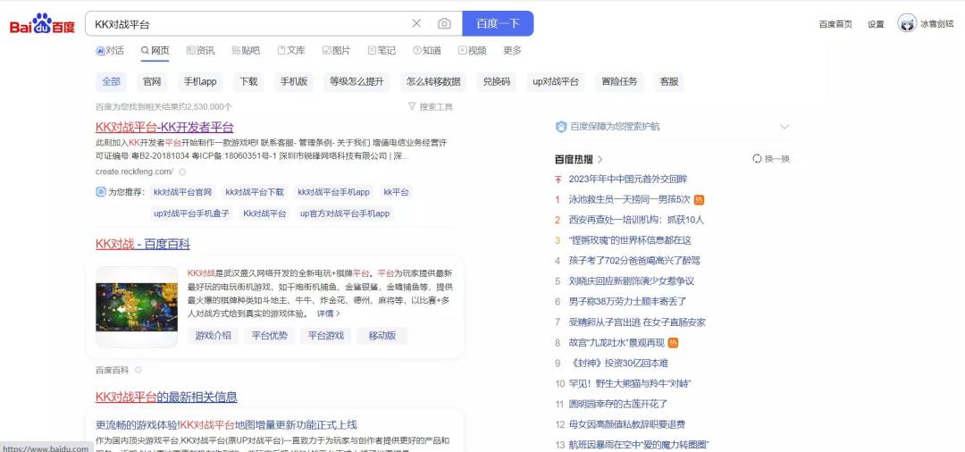This screenshot has width=965, height=452.
Task: Open 设置 in the top bar
Action: coord(876,24)
